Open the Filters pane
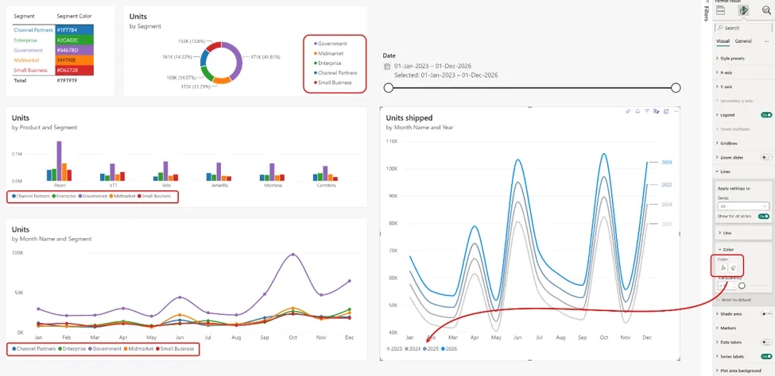This screenshot has width=775, height=376. pos(705,13)
